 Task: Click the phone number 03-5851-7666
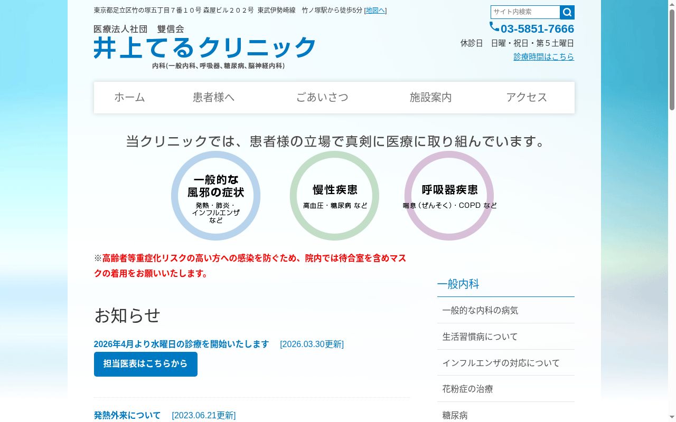[537, 28]
